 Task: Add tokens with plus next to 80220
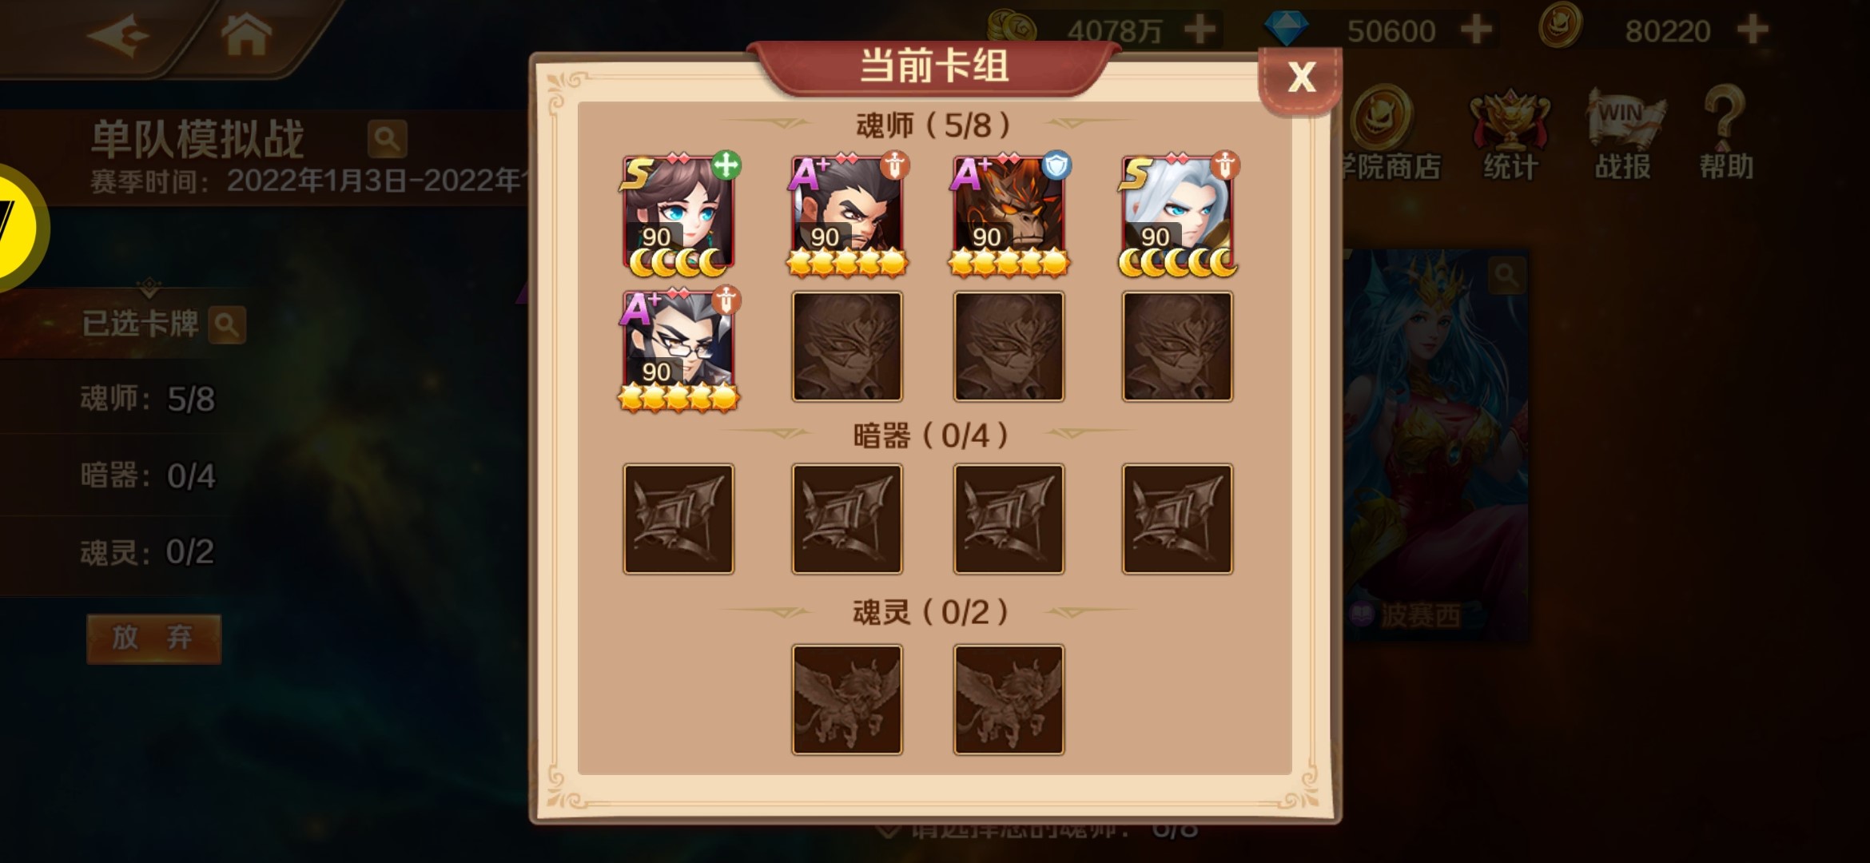(1753, 30)
